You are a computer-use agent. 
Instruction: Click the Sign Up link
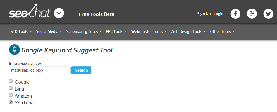coord(204,14)
